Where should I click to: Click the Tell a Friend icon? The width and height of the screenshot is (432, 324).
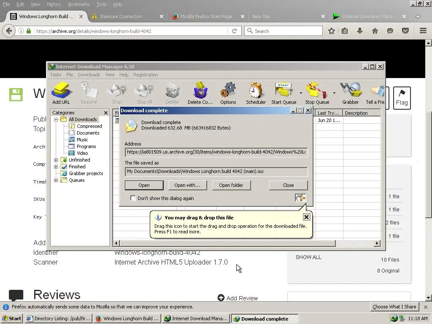[x=375, y=93]
